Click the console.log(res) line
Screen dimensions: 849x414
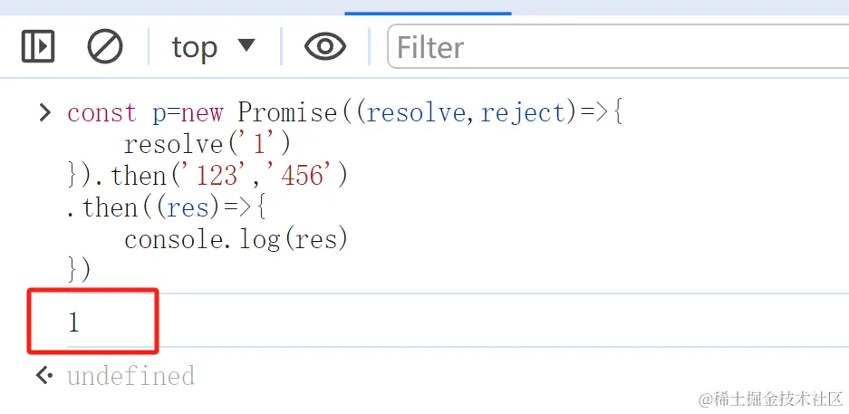point(236,239)
